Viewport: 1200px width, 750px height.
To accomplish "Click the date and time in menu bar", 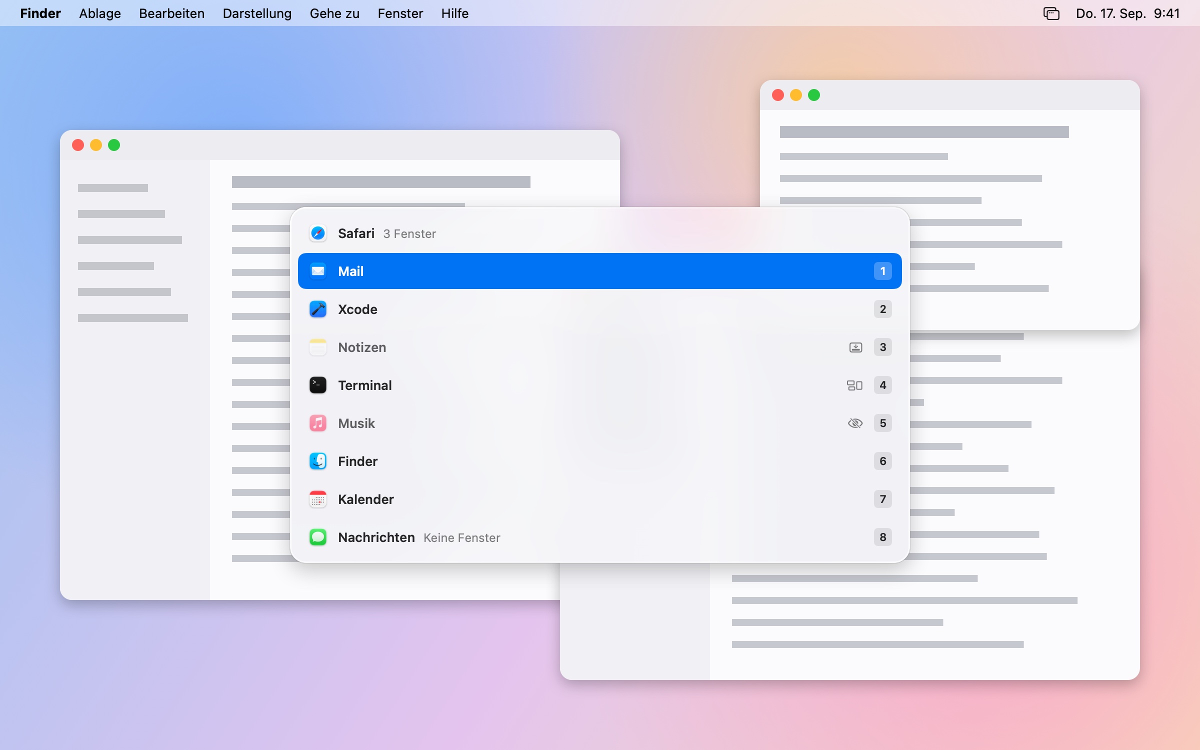I will pyautogui.click(x=1128, y=13).
